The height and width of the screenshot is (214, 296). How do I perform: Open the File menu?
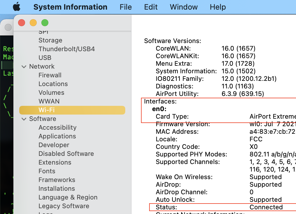click(126, 7)
